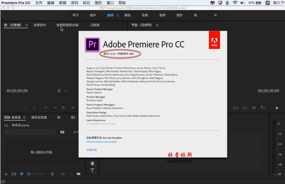Expand the workspace overflow chevrons
285x184 pixels.
click(215, 15)
